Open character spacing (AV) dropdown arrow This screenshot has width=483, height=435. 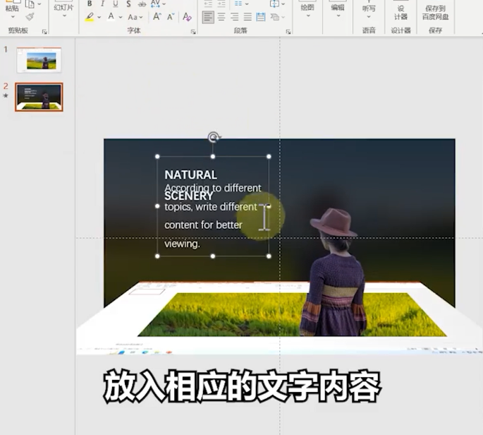click(x=164, y=4)
